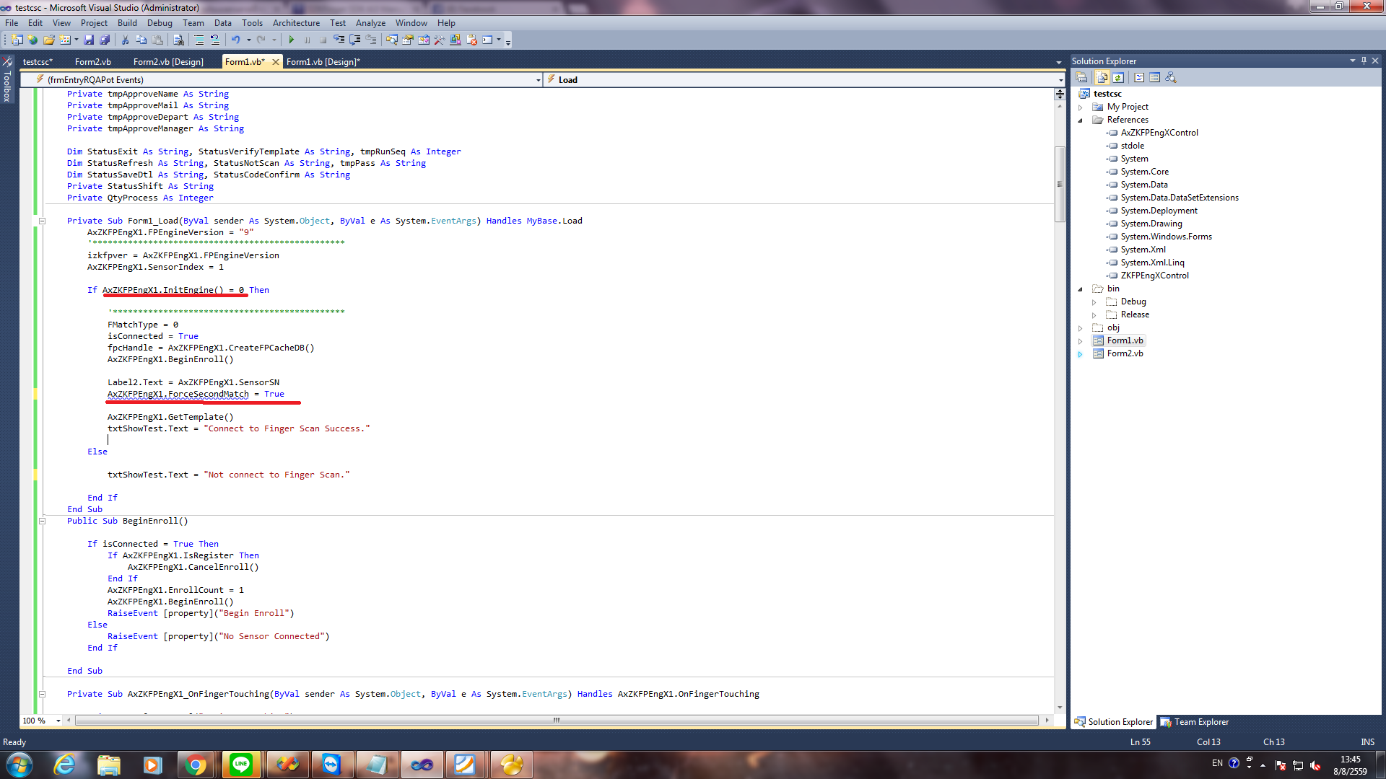Click the editor horizontal scrollbar thumb
The image size is (1386, 779).
(556, 720)
